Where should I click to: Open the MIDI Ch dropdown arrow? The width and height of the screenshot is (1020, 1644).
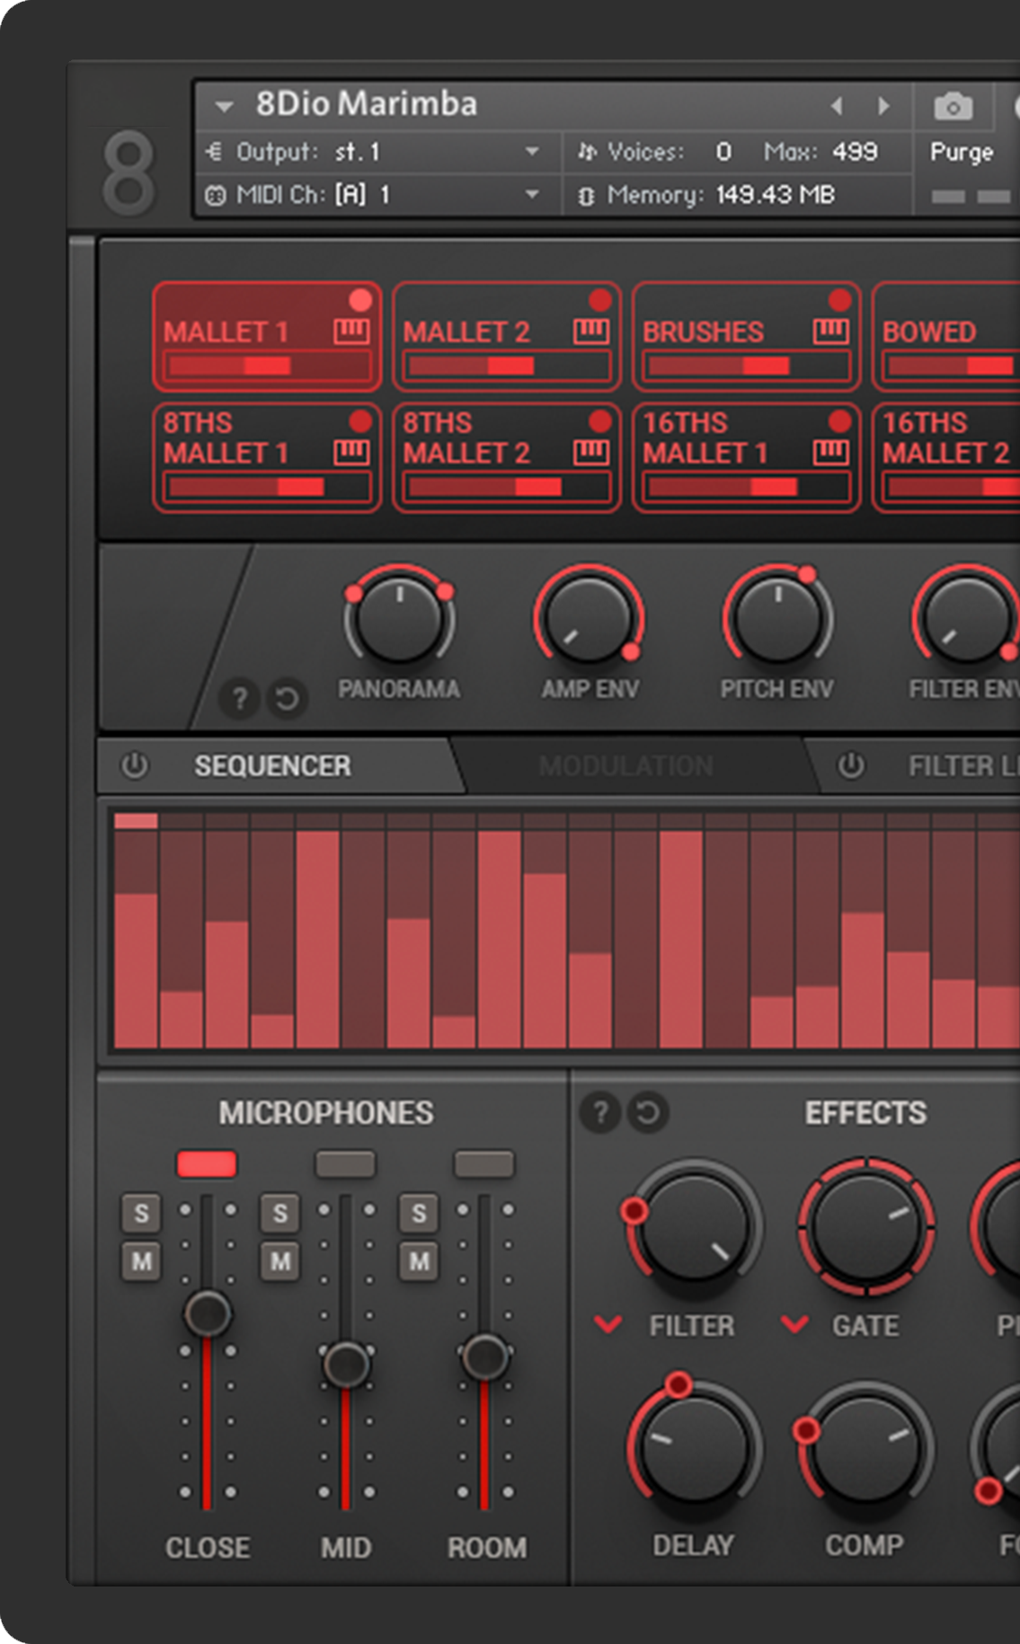[532, 194]
